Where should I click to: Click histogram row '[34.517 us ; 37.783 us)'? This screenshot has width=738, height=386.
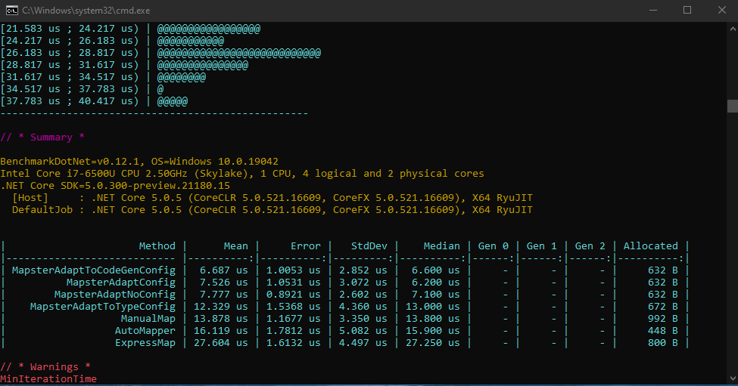click(82, 89)
